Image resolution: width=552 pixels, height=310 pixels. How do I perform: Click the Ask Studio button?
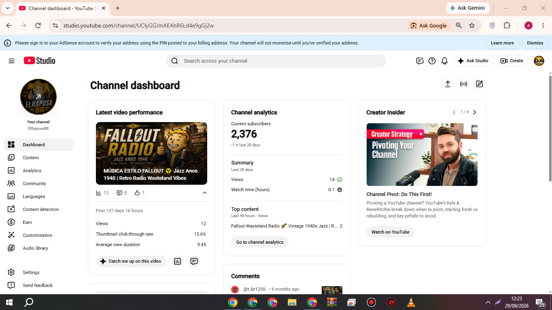point(473,61)
